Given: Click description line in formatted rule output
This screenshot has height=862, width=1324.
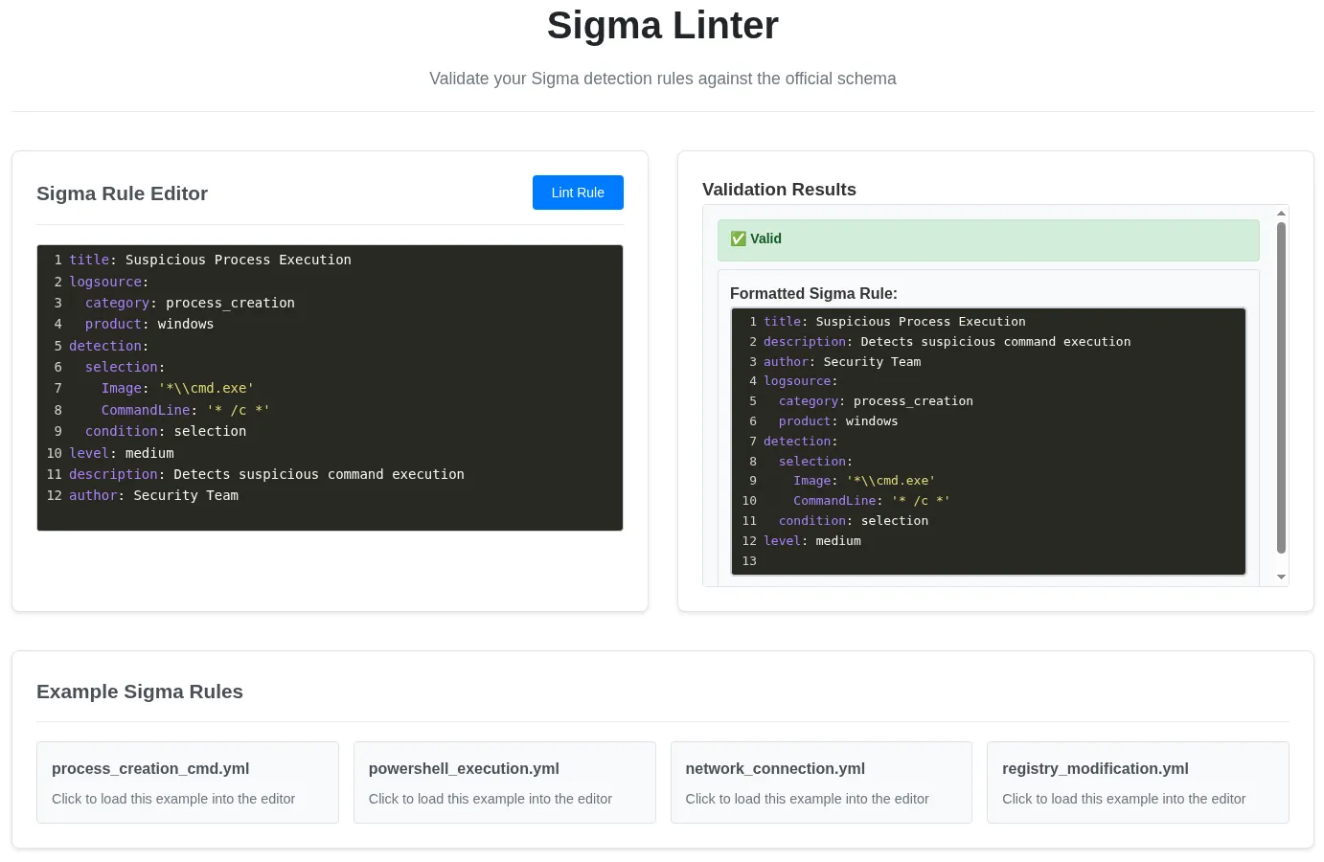Looking at the screenshot, I should coord(947,342).
